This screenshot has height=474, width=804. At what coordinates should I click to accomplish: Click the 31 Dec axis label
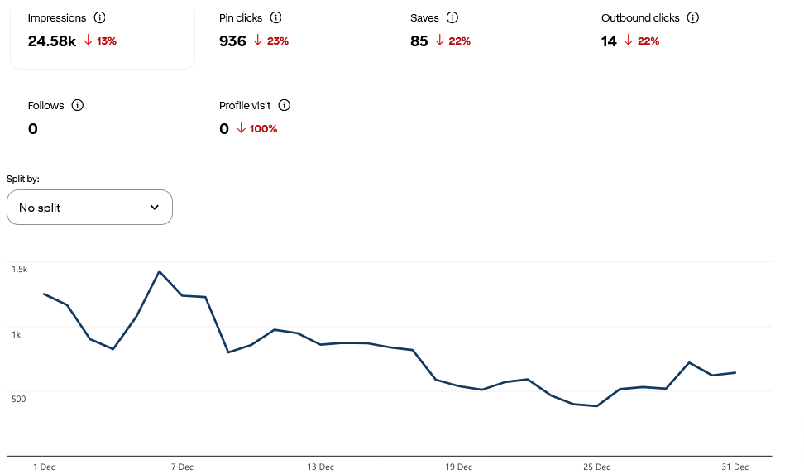pos(735,467)
